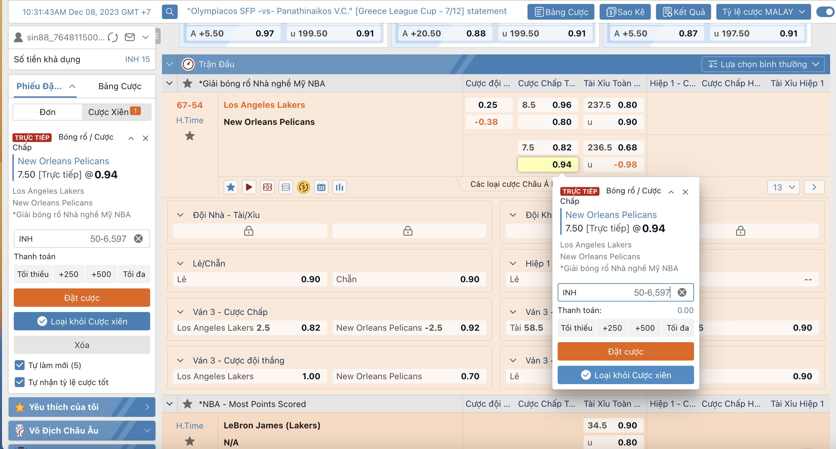
Task: Open Kết Quả results
Action: [684, 12]
